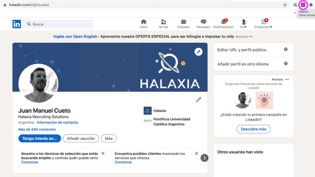Open Mensajes messaging icon

coord(203,24)
